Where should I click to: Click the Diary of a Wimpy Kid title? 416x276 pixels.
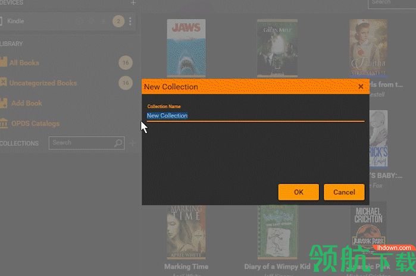point(277,266)
